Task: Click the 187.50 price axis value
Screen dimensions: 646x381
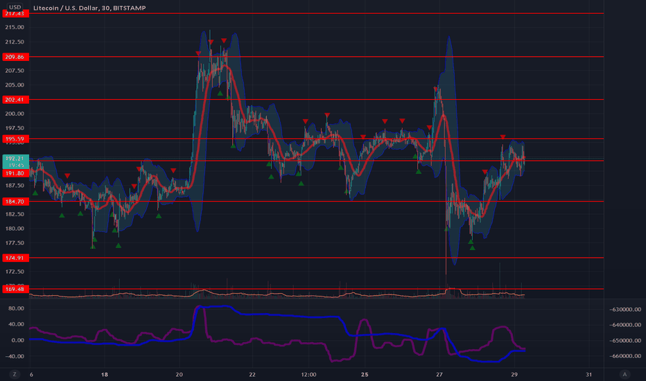Action: [15, 186]
